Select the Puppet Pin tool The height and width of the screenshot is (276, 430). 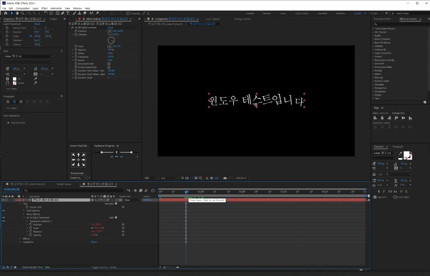97,13
